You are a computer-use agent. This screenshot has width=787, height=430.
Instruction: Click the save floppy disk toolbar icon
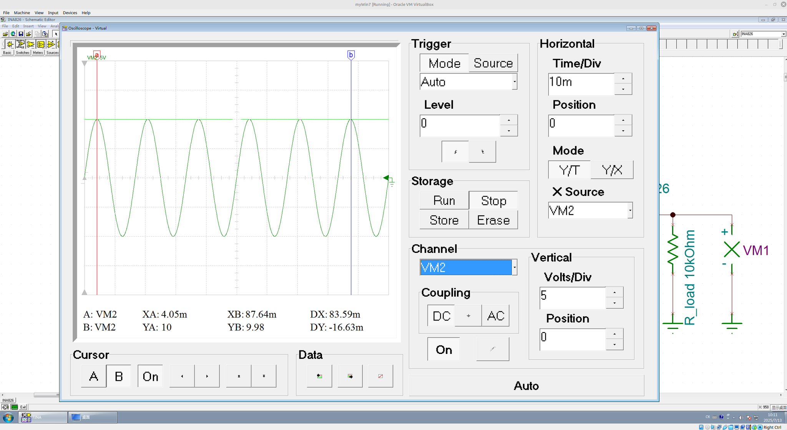point(21,34)
